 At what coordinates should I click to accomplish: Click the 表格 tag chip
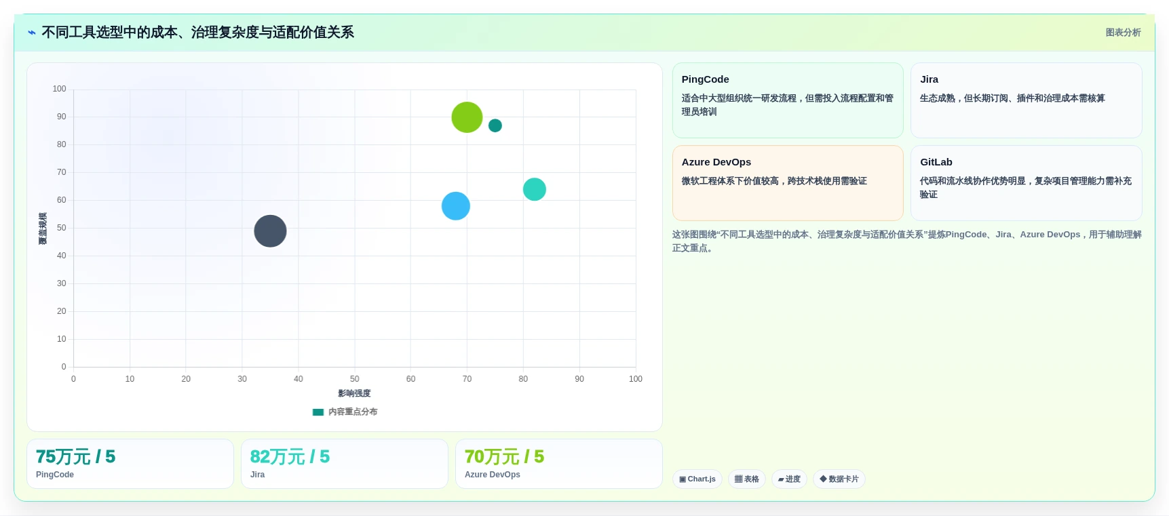tap(747, 479)
